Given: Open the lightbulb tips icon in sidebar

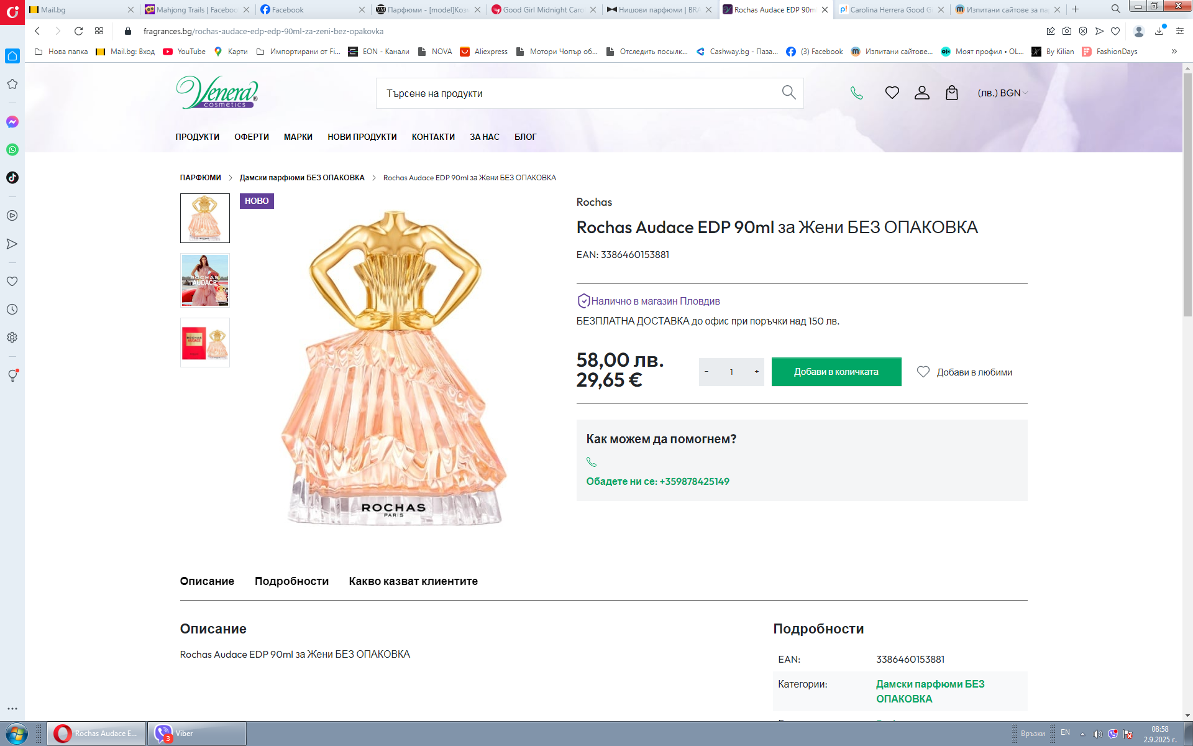Looking at the screenshot, I should [x=12, y=375].
